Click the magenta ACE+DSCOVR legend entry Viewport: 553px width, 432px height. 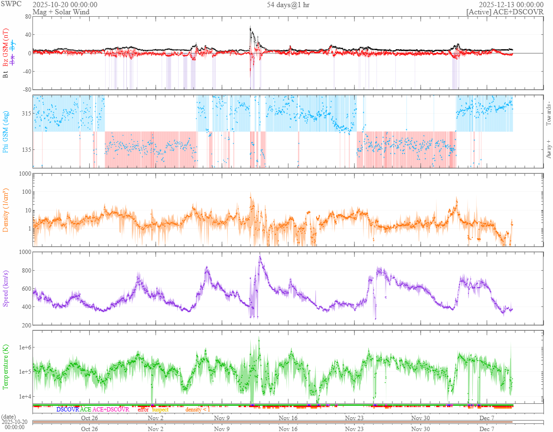(111, 410)
